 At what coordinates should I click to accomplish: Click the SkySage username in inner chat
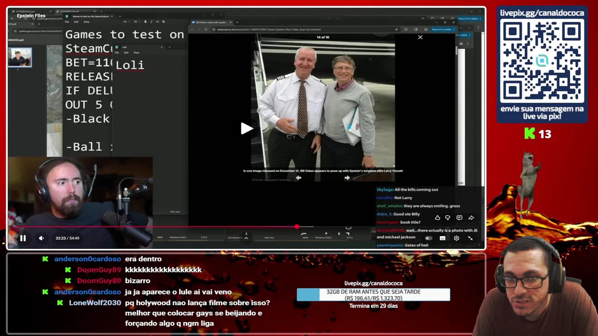[x=385, y=190]
